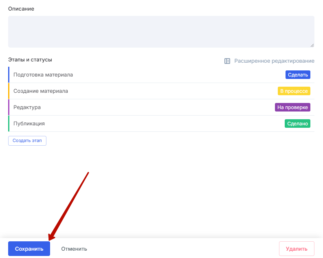Select the Подготовка материала stage name
This screenshot has height=258, width=323.
tap(43, 75)
